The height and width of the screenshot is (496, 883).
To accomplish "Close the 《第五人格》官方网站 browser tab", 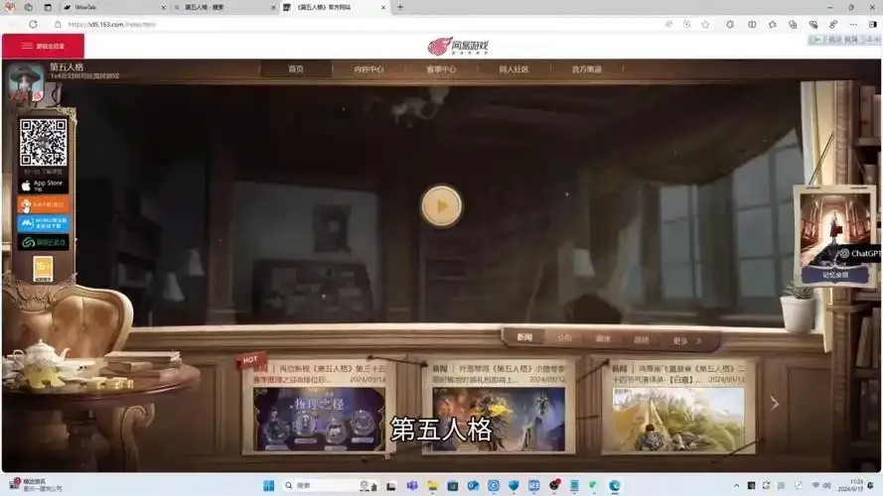I will point(383,7).
